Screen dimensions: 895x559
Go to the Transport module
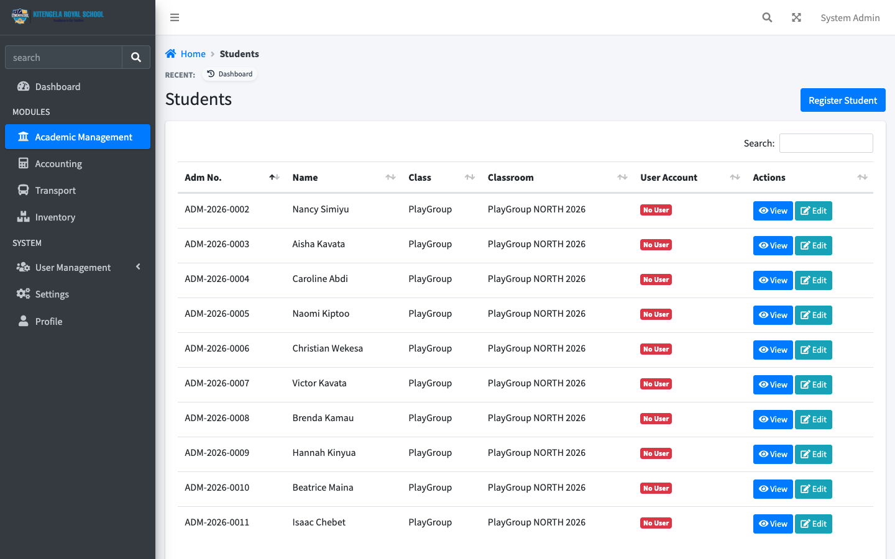[x=78, y=191]
